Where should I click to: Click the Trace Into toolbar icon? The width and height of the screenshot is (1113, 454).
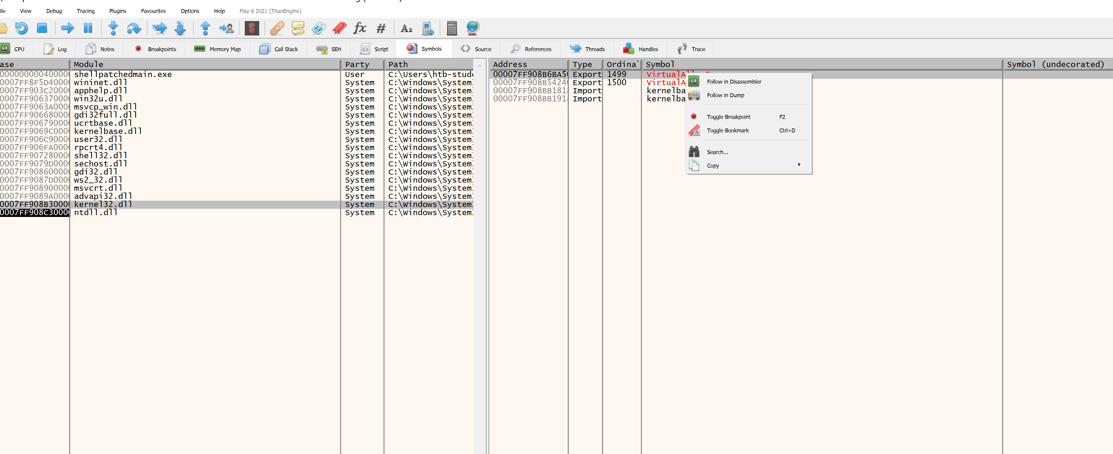(160, 29)
